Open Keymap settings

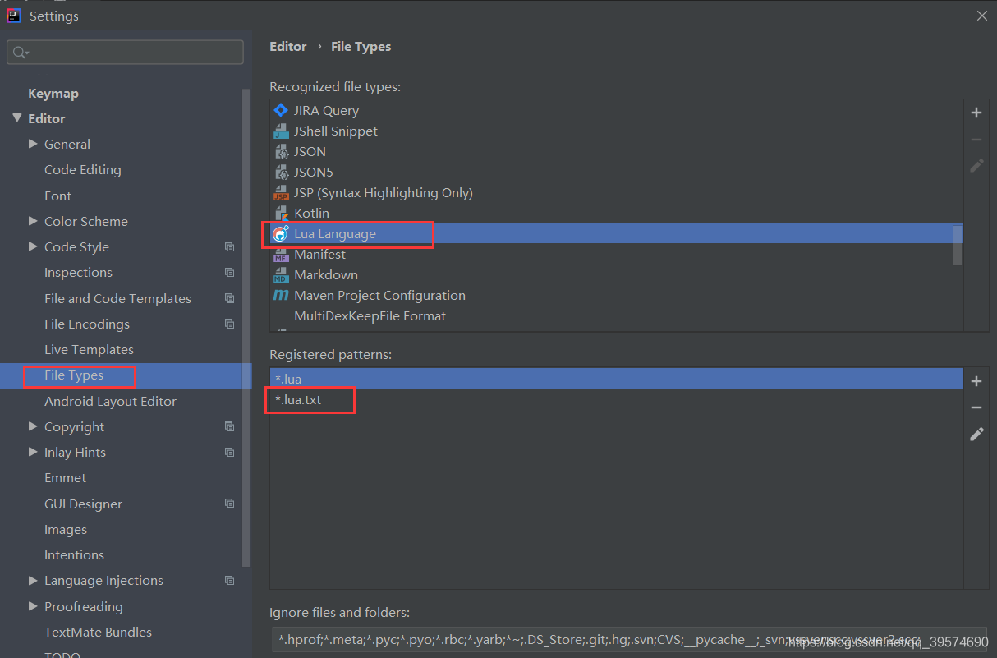pyautogui.click(x=53, y=94)
